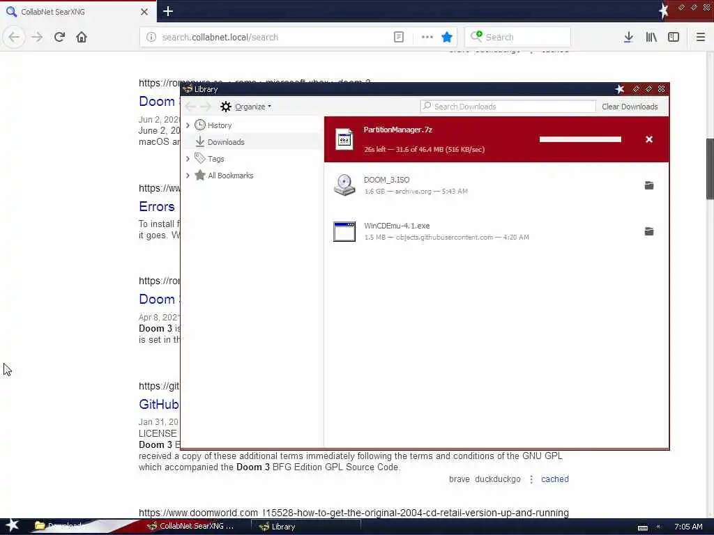Open the GitHub search result title
Screen dimensions: 714x535
pos(159,404)
